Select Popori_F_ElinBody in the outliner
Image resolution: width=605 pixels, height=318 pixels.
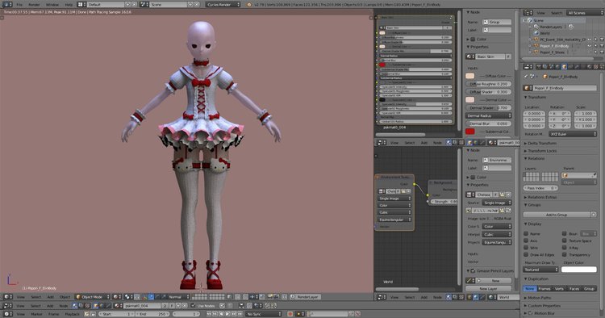[x=554, y=46]
